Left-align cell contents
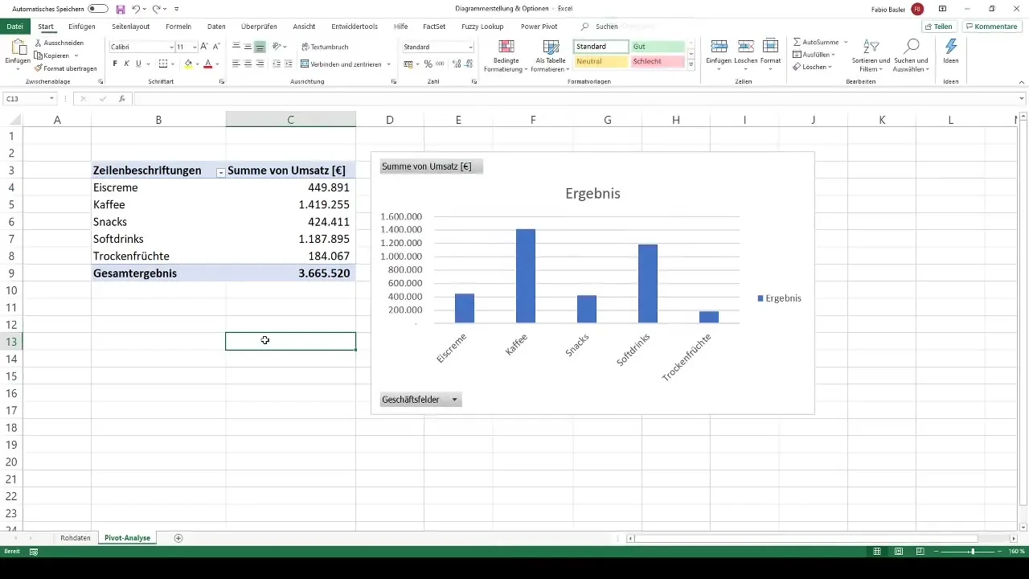 pos(236,64)
